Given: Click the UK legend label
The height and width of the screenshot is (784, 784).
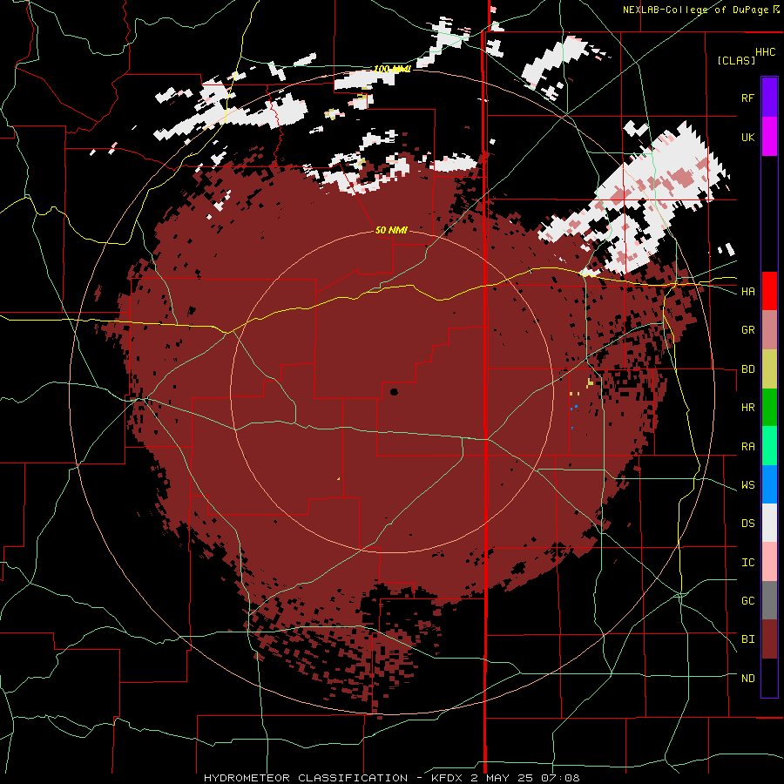Looking at the screenshot, I should coord(747,137).
